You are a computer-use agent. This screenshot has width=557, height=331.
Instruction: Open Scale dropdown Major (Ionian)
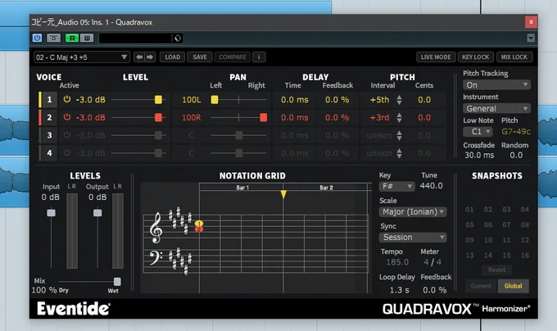click(x=413, y=212)
